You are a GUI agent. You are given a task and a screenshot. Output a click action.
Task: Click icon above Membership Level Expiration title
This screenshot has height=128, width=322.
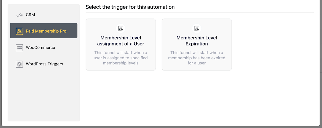(x=197, y=28)
